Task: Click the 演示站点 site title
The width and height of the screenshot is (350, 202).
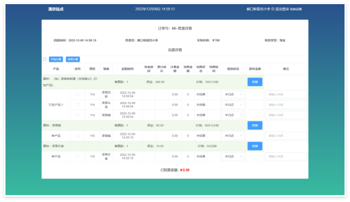Action: click(56, 9)
